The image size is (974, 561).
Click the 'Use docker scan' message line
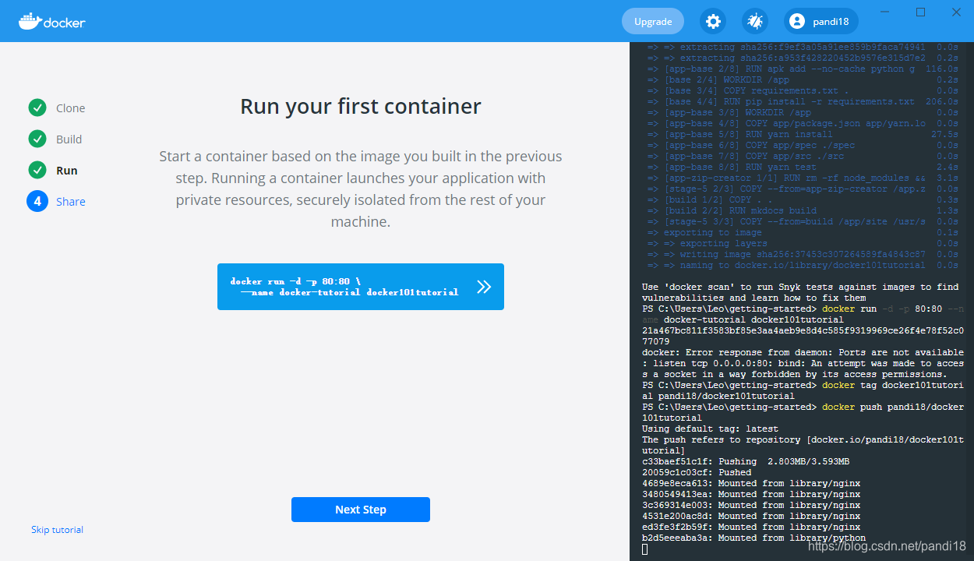point(800,287)
